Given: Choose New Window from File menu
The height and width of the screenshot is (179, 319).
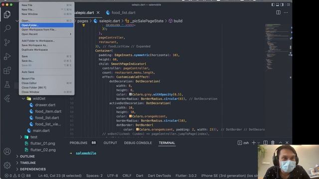Looking at the screenshot, I should [46, 14].
